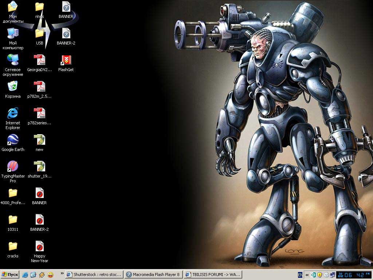This screenshot has height=280, width=373.
Task: Launch Winamp from the quick launch bar
Action: tap(42, 275)
